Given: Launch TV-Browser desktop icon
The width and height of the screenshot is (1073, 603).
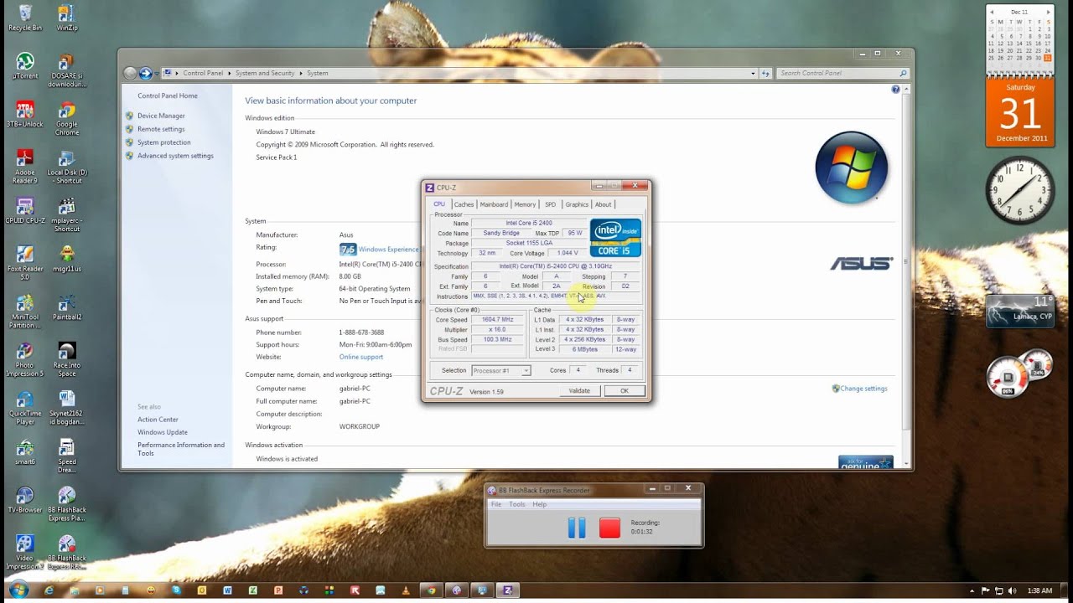Looking at the screenshot, I should click(x=24, y=499).
